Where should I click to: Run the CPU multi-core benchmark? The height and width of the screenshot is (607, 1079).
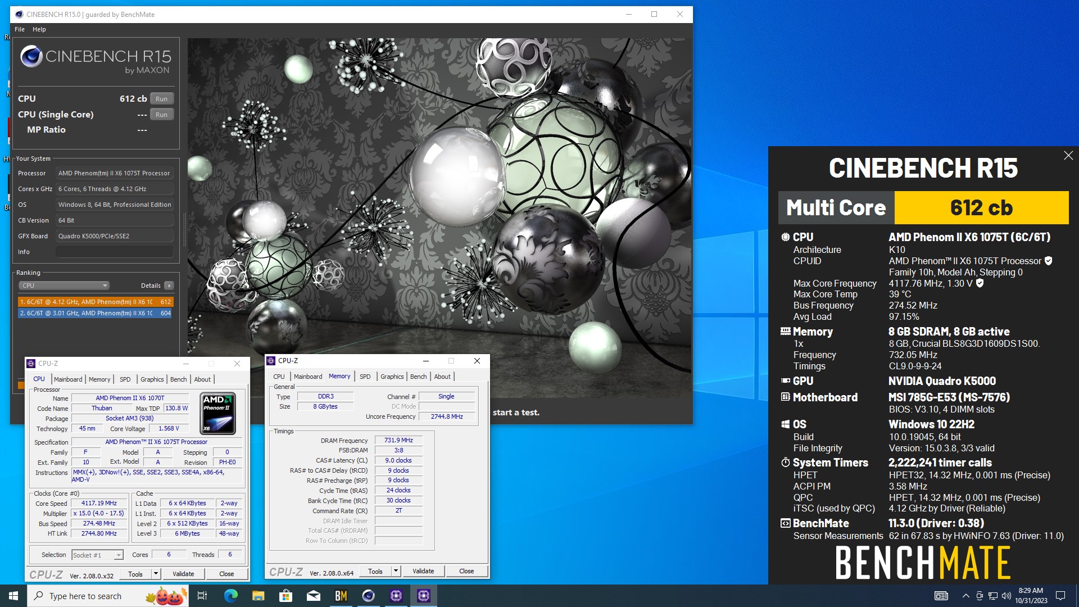pyautogui.click(x=161, y=99)
